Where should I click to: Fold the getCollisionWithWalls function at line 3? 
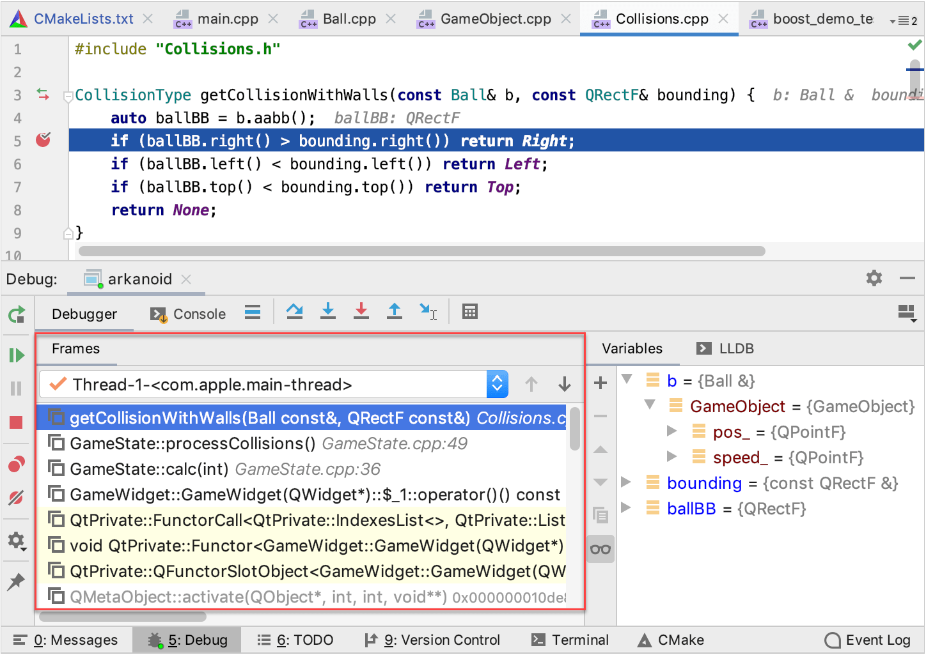pyautogui.click(x=68, y=96)
